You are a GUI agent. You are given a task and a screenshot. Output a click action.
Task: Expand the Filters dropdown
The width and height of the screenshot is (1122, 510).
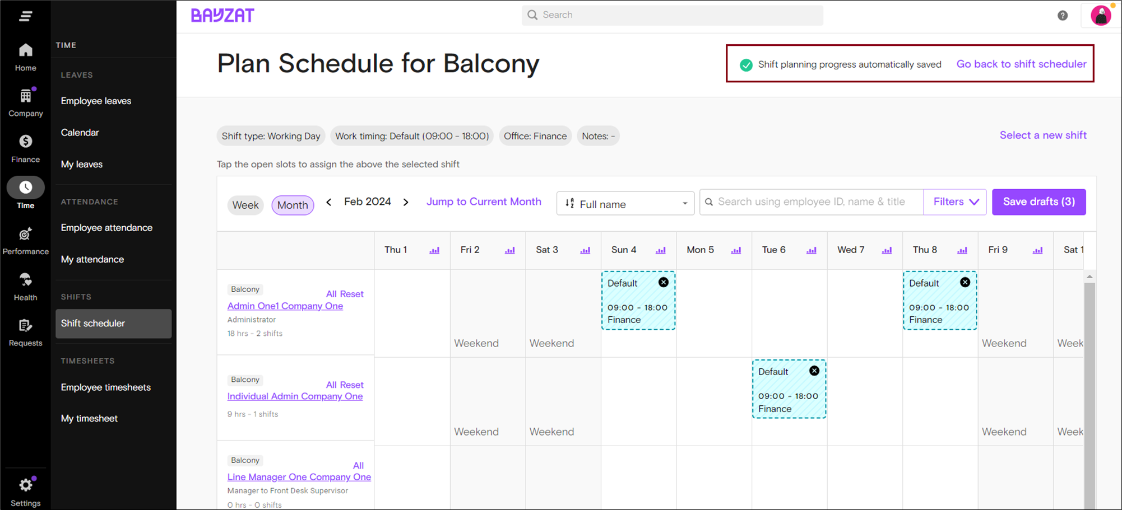click(954, 202)
